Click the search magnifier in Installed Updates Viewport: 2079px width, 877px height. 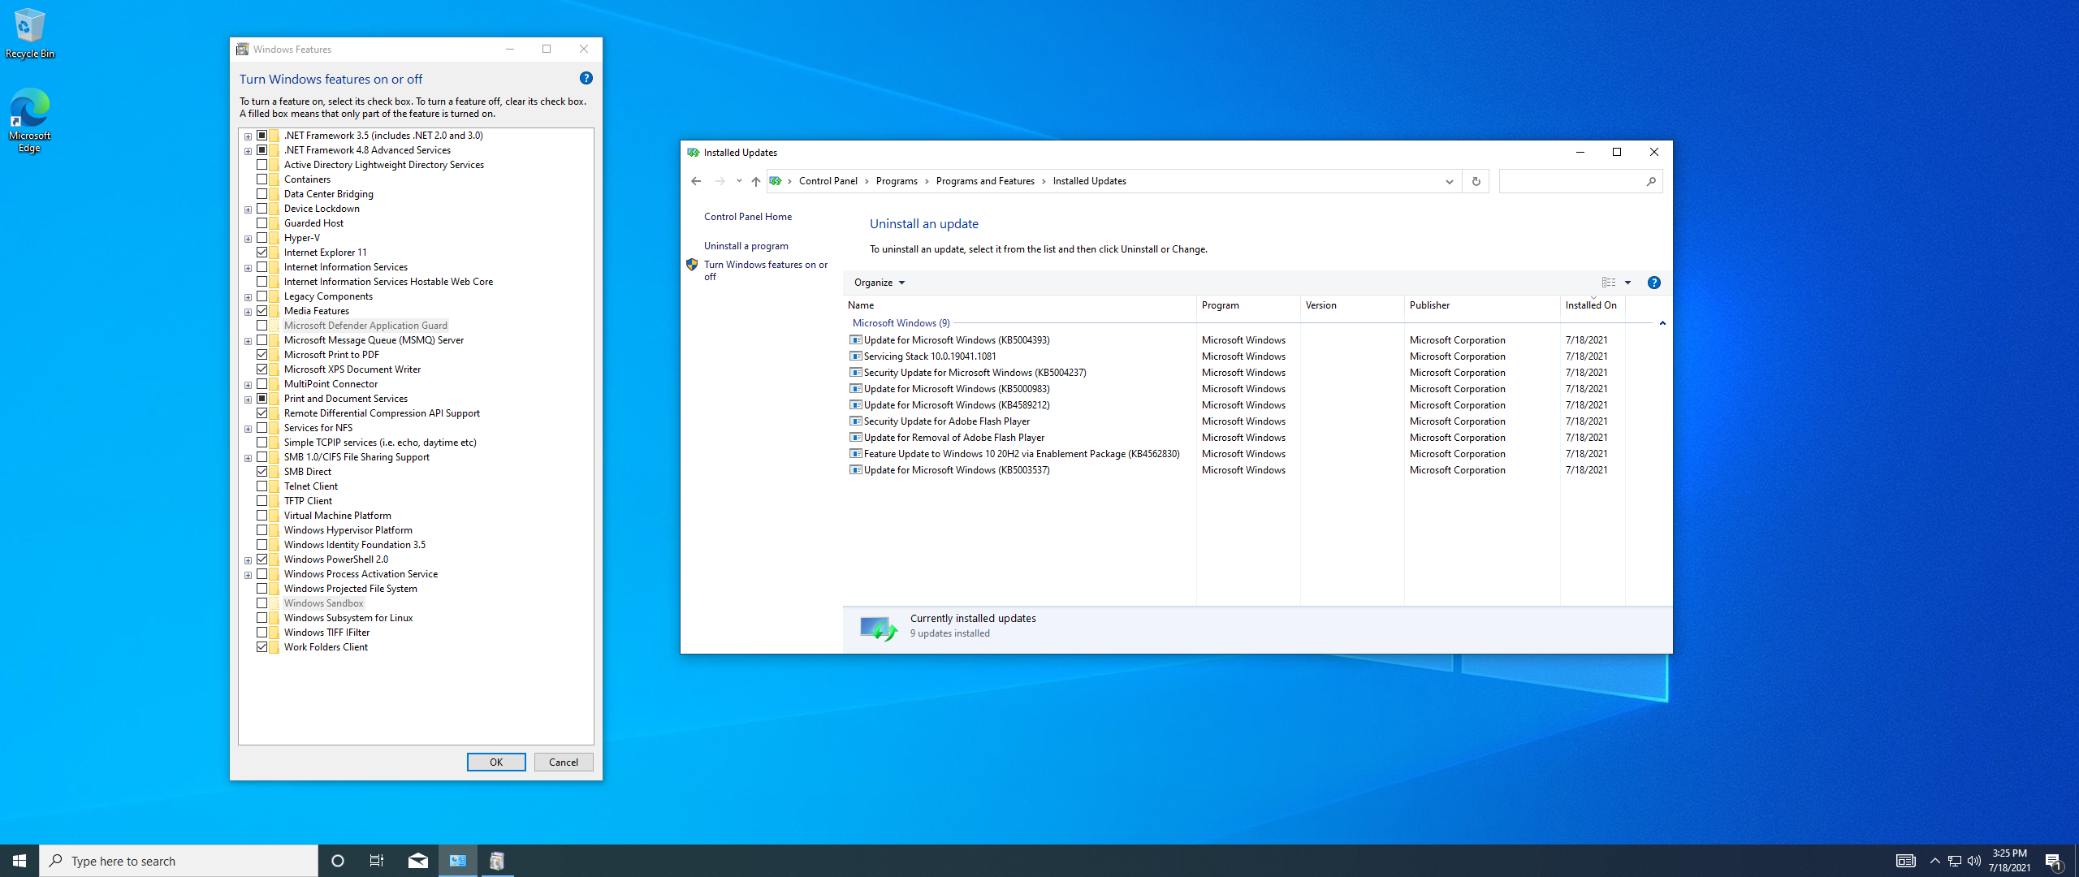click(1651, 181)
